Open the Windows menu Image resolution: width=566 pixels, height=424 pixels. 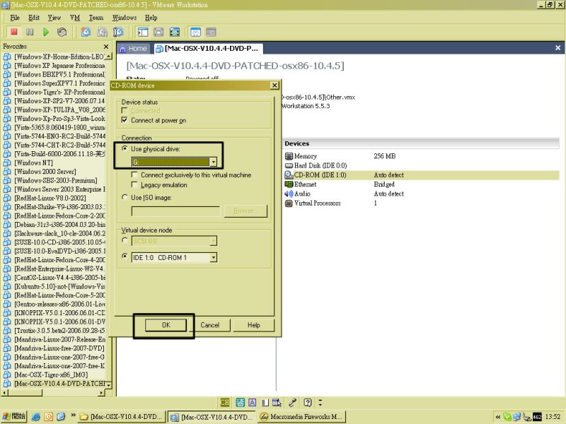pos(125,18)
